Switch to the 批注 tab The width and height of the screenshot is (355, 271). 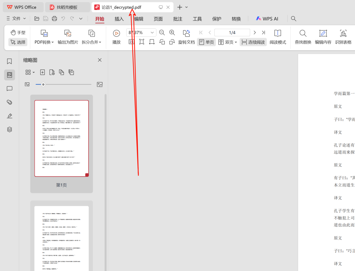pyautogui.click(x=177, y=19)
